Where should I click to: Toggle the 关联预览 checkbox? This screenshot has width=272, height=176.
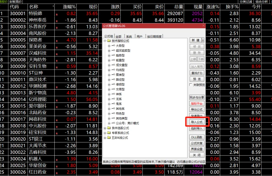point(191,85)
